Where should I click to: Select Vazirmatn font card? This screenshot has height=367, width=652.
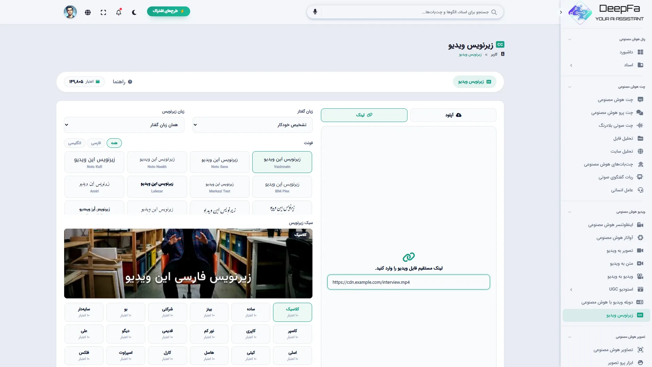coord(282,162)
